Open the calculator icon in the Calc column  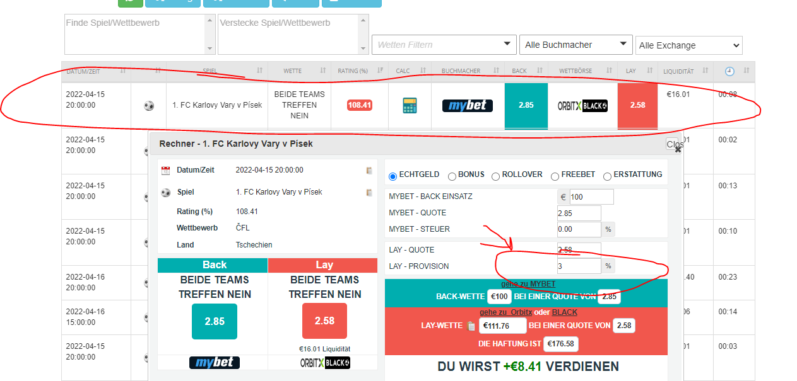pos(410,105)
